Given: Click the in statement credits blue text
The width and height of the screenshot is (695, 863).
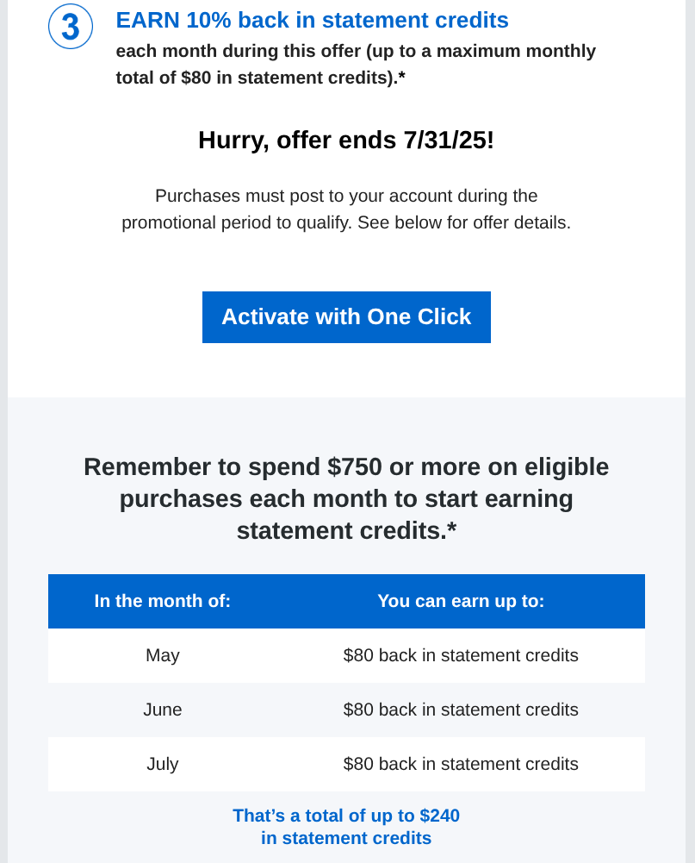Looking at the screenshot, I should pos(346,838).
